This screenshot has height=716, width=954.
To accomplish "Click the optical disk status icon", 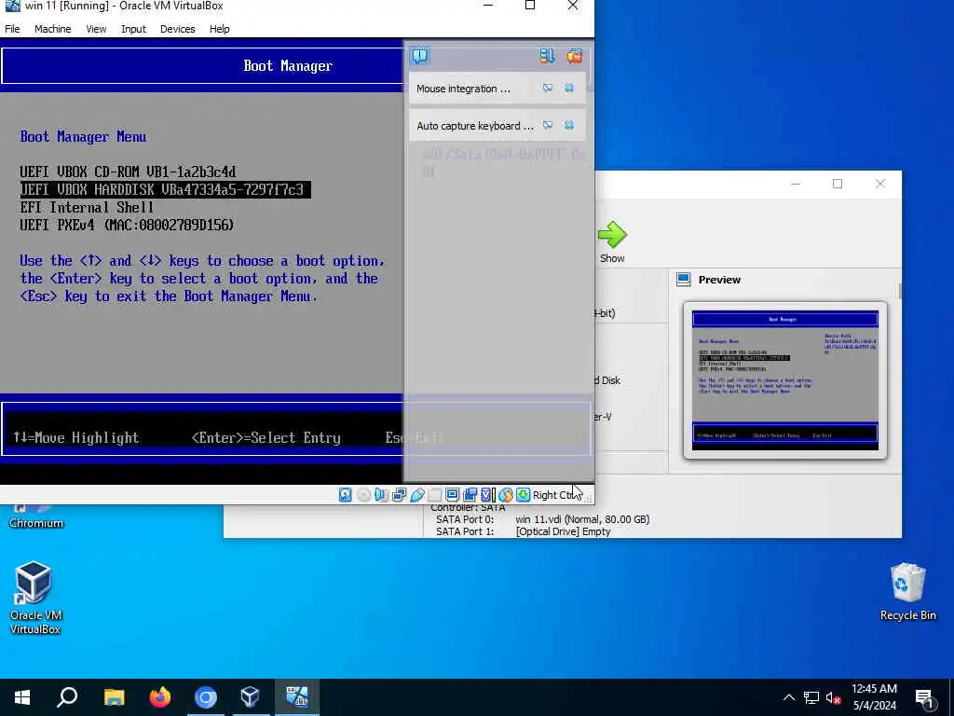I will (x=363, y=495).
